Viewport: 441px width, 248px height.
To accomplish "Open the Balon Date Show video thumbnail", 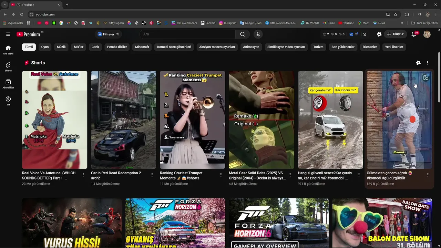I will (x=382, y=223).
